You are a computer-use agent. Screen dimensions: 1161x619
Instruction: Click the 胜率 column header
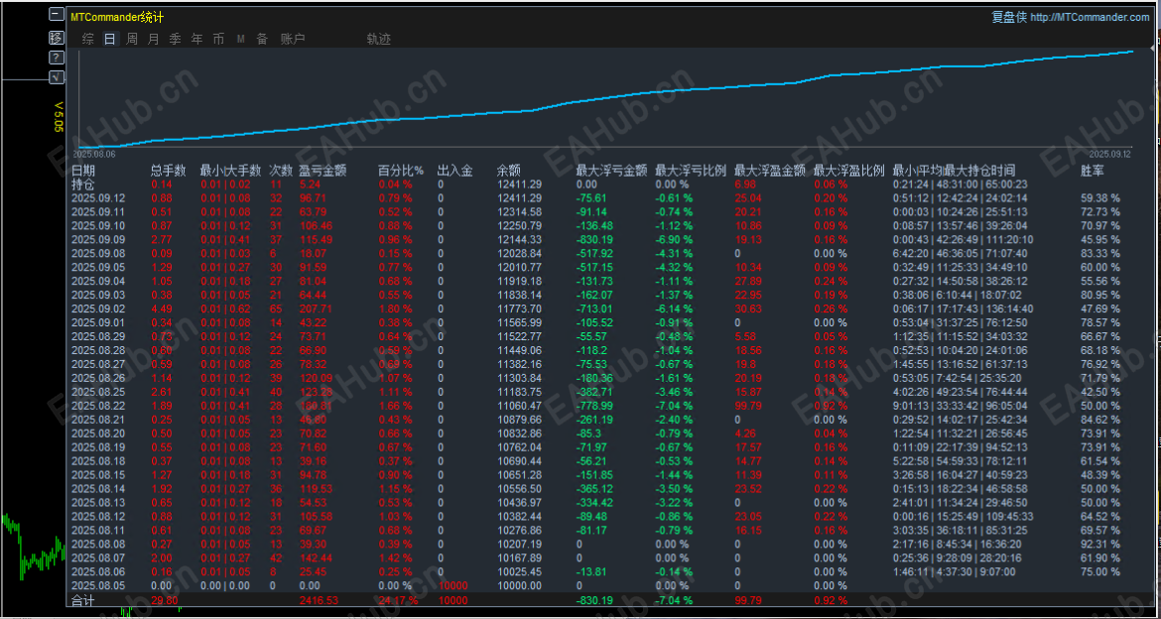point(1093,171)
